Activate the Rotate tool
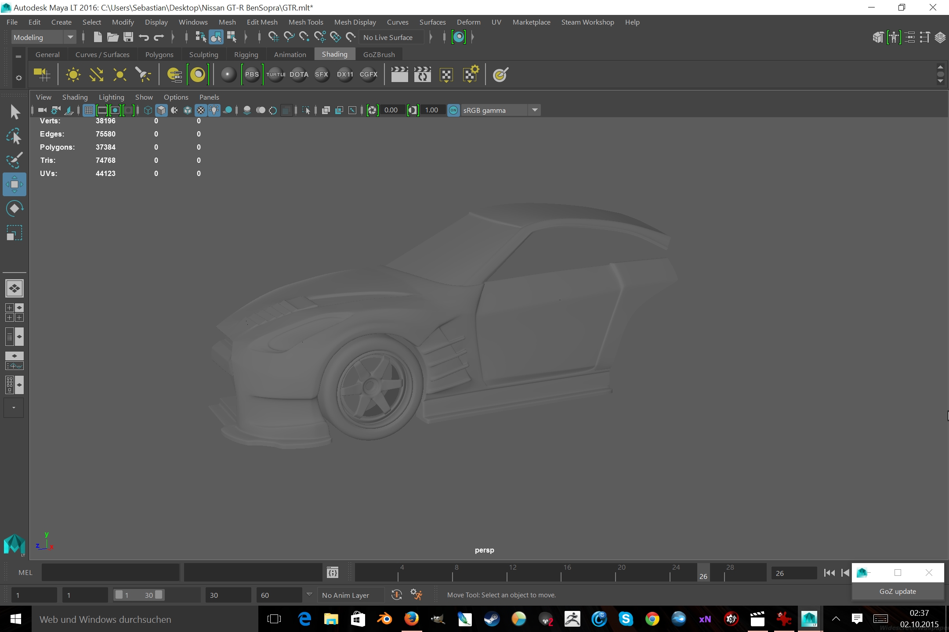Image resolution: width=949 pixels, height=632 pixels. pos(14,208)
